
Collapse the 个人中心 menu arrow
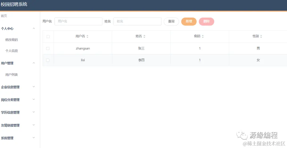(34, 28)
